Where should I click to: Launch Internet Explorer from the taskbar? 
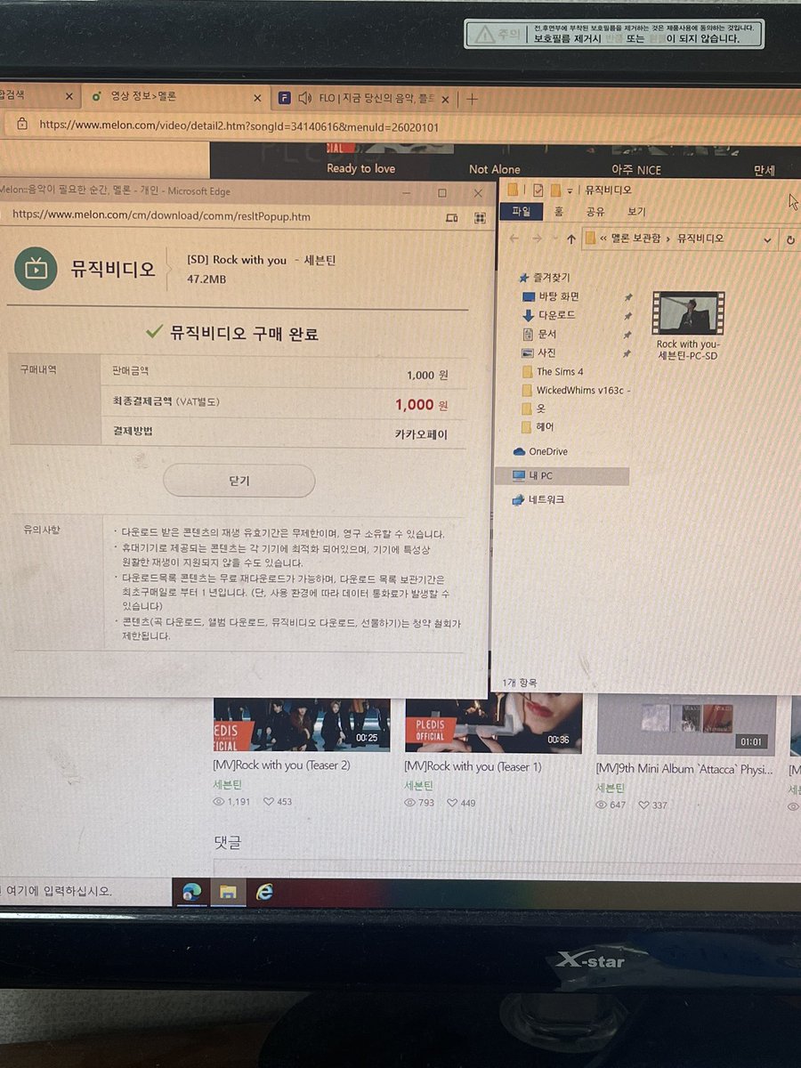(x=264, y=891)
